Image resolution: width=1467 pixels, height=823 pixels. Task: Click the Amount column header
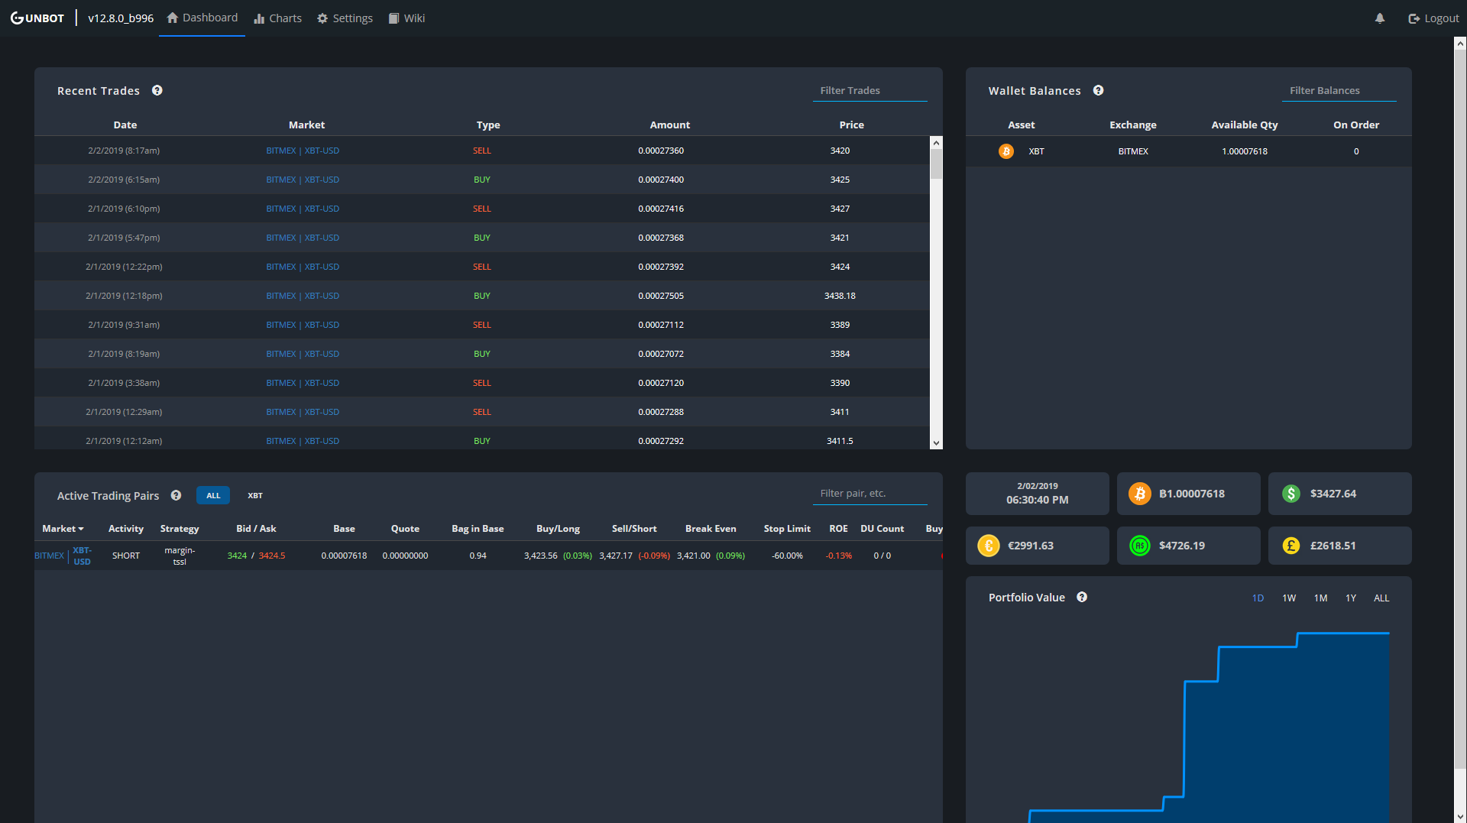pos(670,125)
